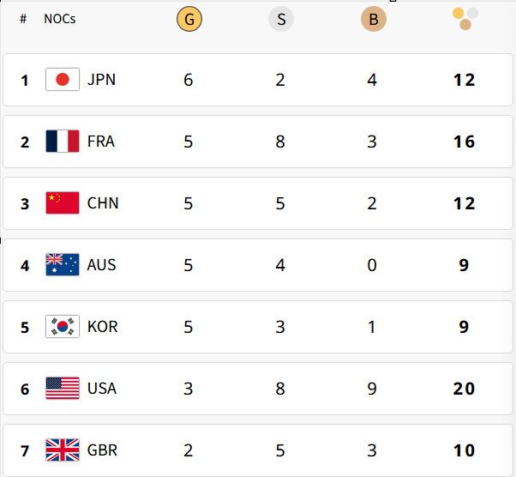The width and height of the screenshot is (516, 477).
Task: Click Japan's gold medal count of 6
Action: tap(189, 80)
